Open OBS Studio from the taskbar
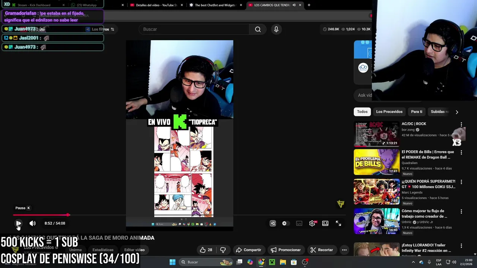The image size is (477, 268). click(305, 262)
